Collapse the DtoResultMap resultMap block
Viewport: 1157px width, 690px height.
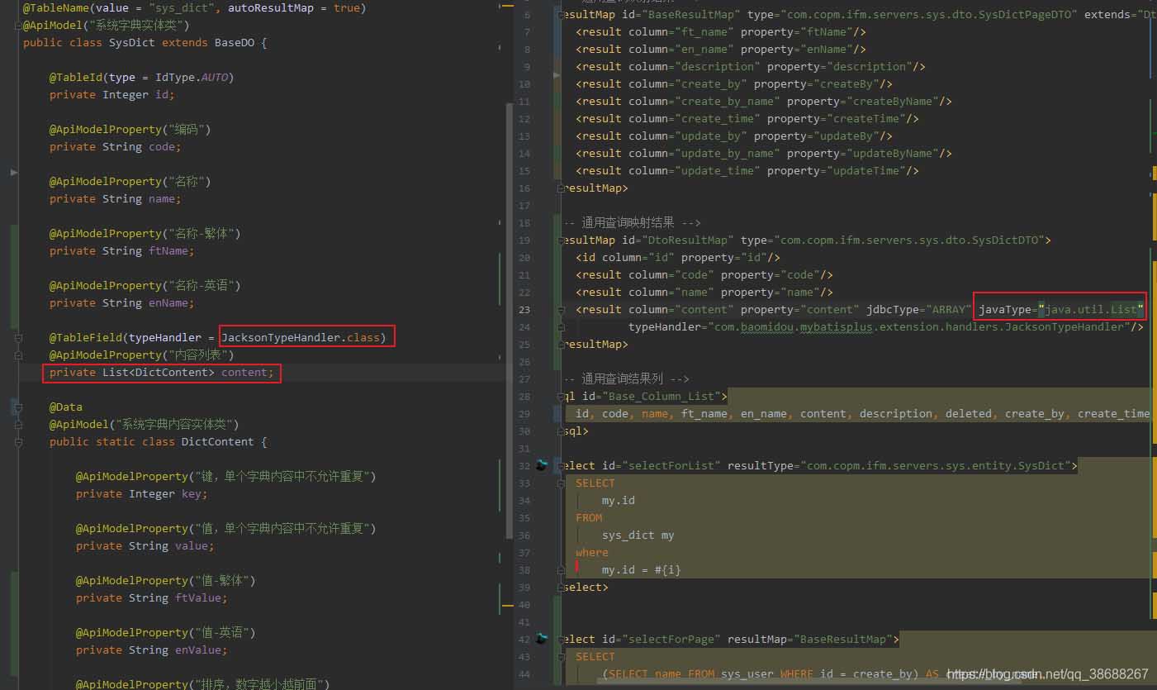(x=562, y=240)
